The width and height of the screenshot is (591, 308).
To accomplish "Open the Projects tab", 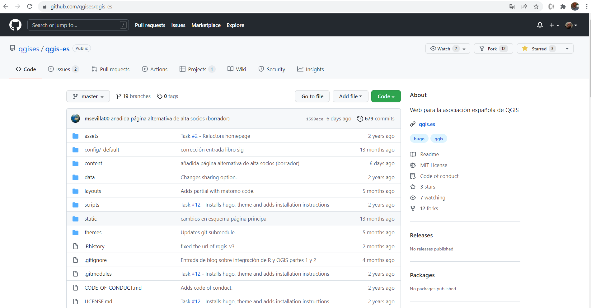I will coord(197,69).
